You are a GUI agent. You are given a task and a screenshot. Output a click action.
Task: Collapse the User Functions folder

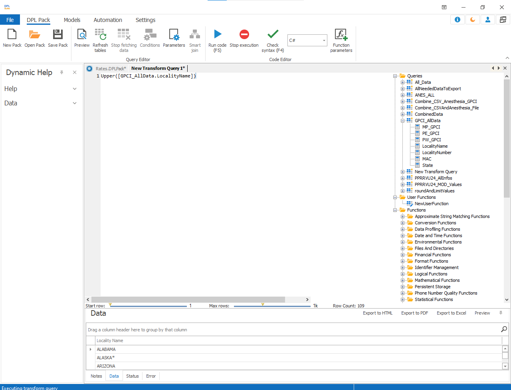(395, 197)
